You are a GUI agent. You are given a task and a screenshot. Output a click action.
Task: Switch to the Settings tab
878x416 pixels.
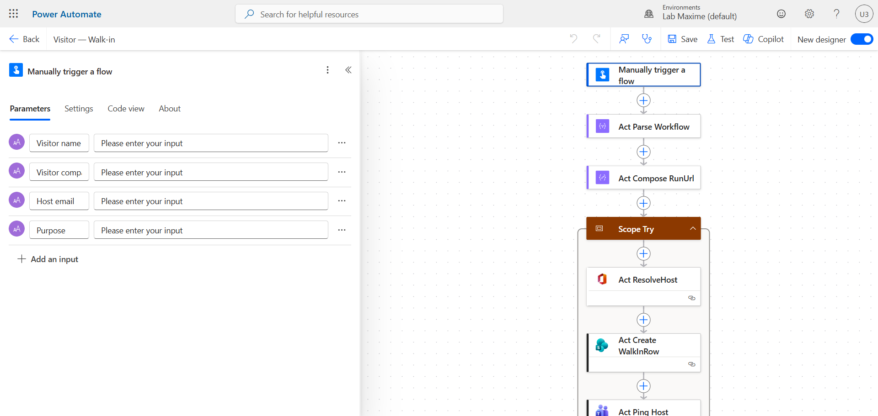(x=79, y=109)
